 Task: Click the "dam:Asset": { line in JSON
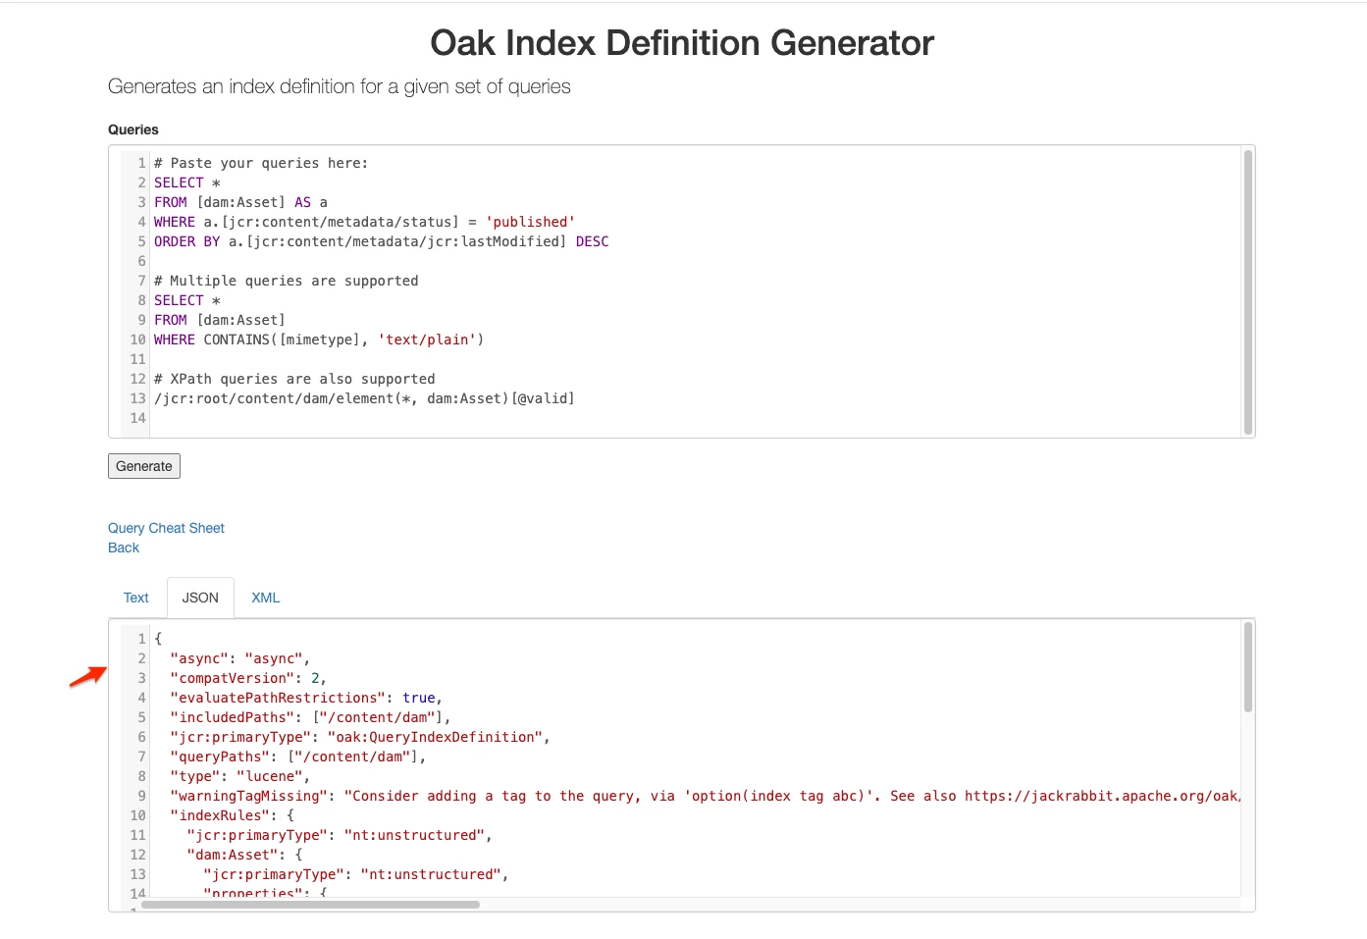244,855
